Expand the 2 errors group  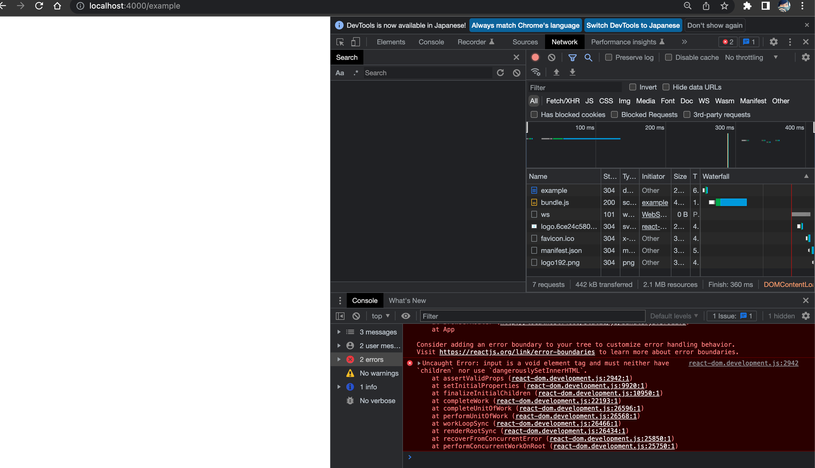tap(339, 359)
